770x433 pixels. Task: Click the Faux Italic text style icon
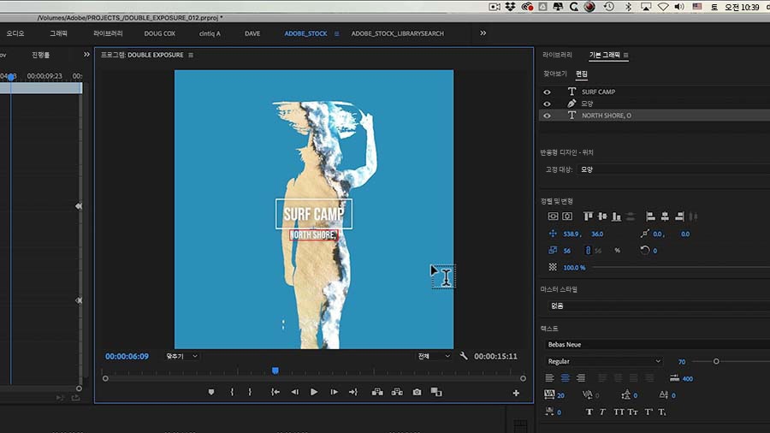click(601, 412)
